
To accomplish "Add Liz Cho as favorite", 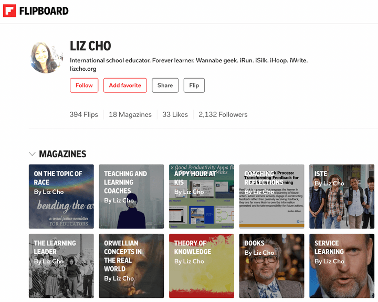I will point(125,85).
